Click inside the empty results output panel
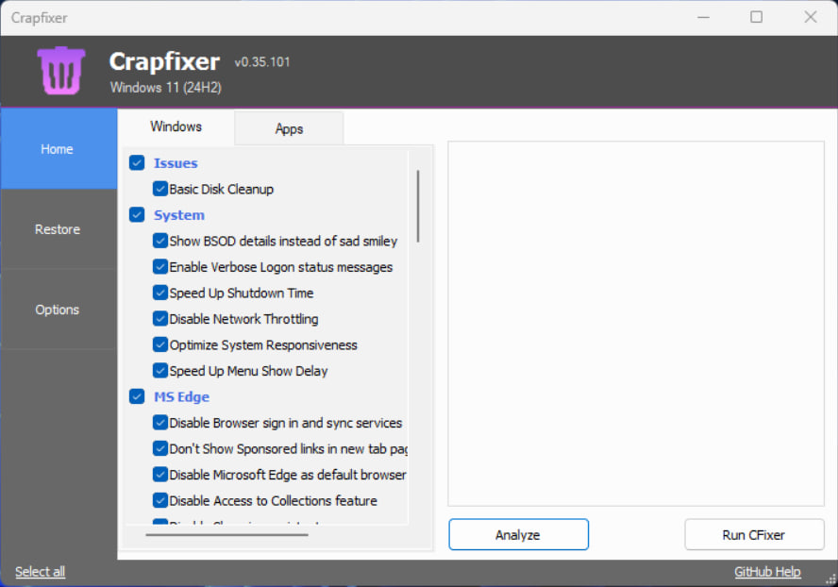The height and width of the screenshot is (587, 838). (x=636, y=324)
